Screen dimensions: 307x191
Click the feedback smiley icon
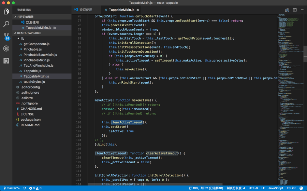click(301, 188)
